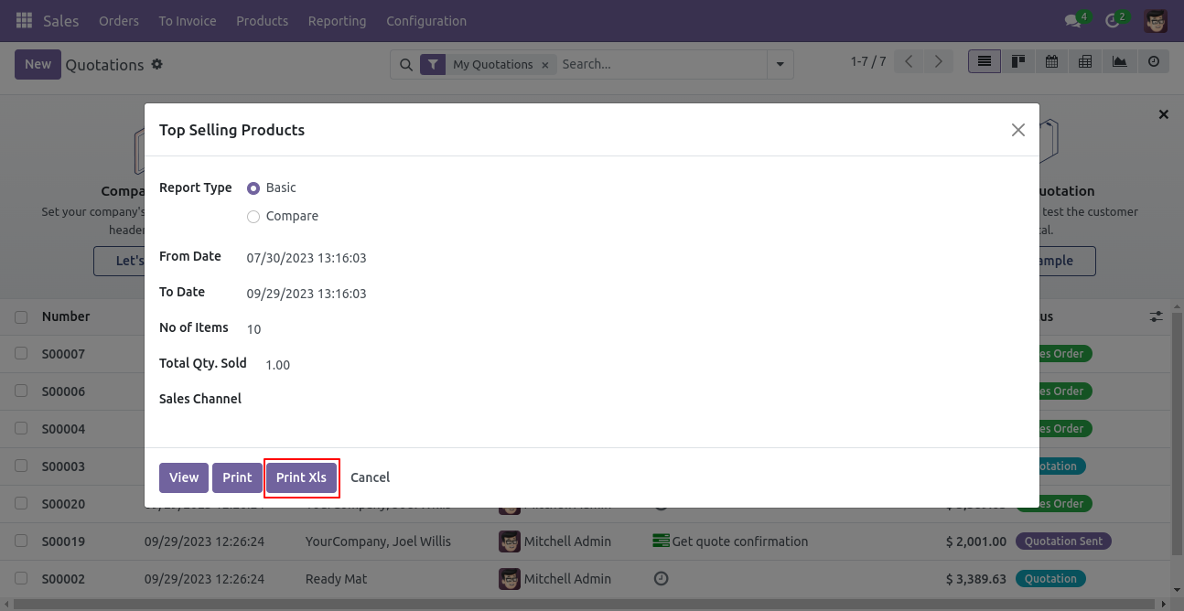Image resolution: width=1184 pixels, height=611 pixels.
Task: Select the Basic report type
Action: click(x=253, y=188)
